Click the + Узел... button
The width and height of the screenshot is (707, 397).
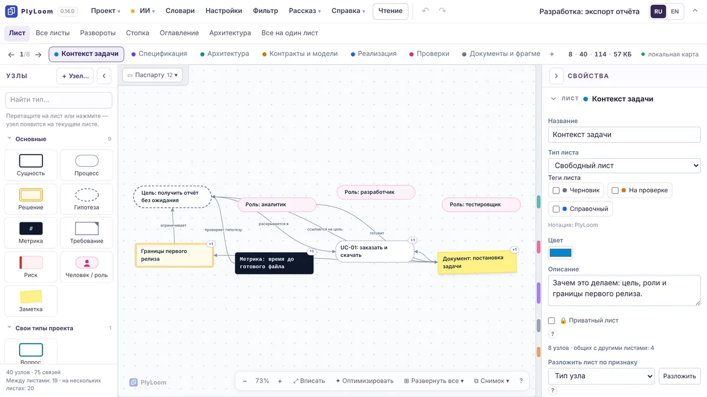click(75, 76)
